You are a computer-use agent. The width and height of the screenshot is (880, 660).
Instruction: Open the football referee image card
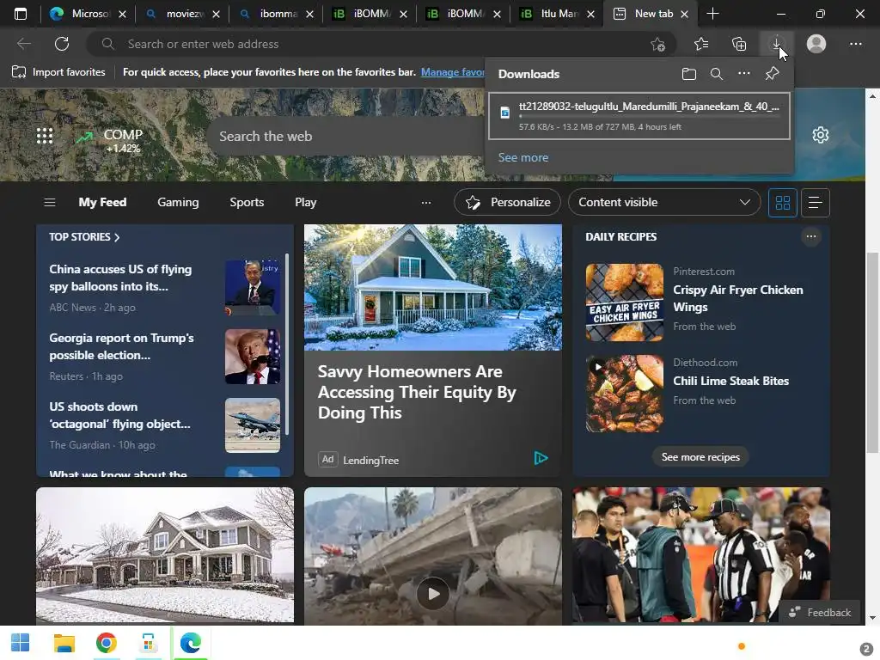700,554
